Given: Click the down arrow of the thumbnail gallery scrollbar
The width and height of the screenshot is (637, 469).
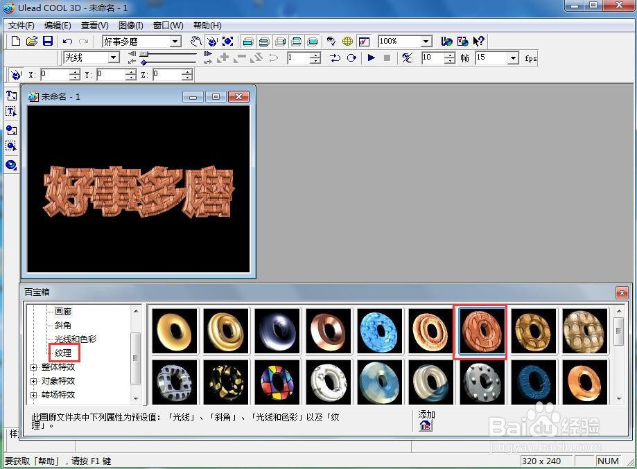Looking at the screenshot, I should coord(619,399).
